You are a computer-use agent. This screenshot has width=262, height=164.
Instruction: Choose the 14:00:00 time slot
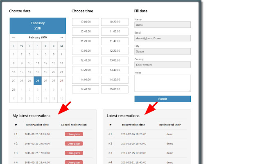pos(86,80)
